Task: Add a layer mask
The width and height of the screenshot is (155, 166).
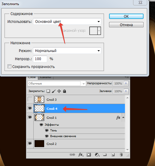Action: [x=89, y=155]
